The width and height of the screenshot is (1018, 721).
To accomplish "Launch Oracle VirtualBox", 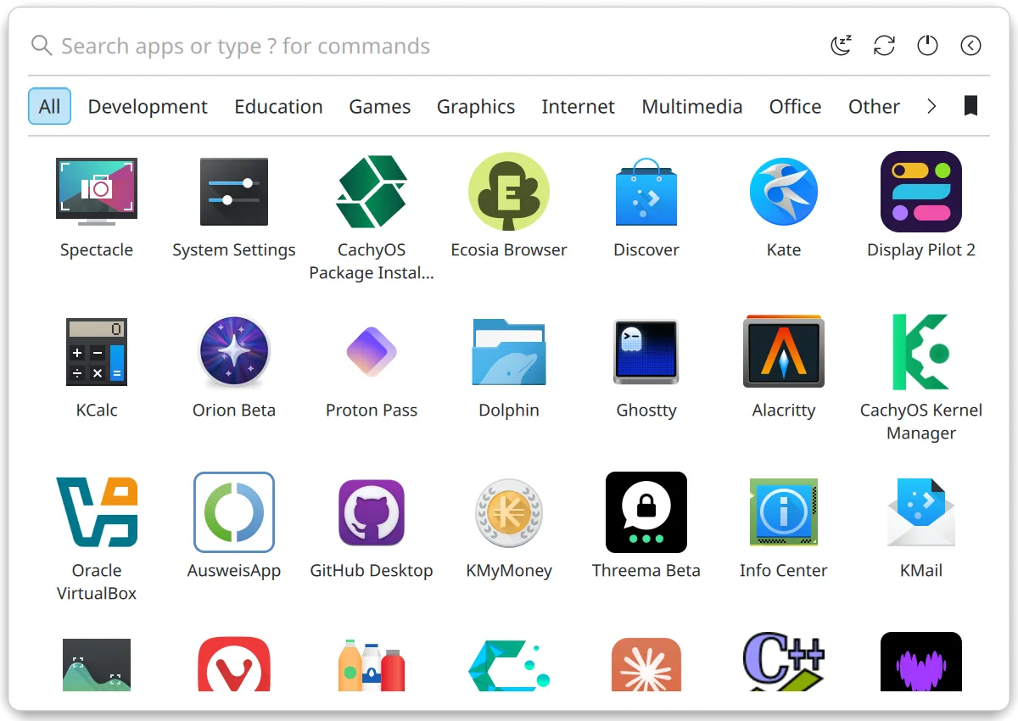I will [x=97, y=511].
